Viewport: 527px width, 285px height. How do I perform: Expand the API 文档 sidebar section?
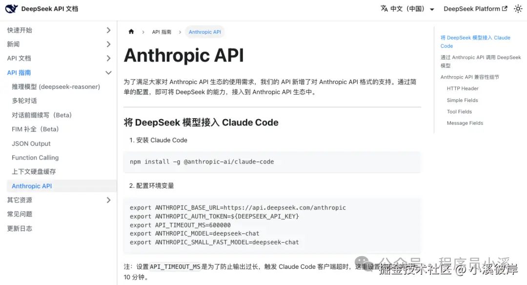(108, 59)
